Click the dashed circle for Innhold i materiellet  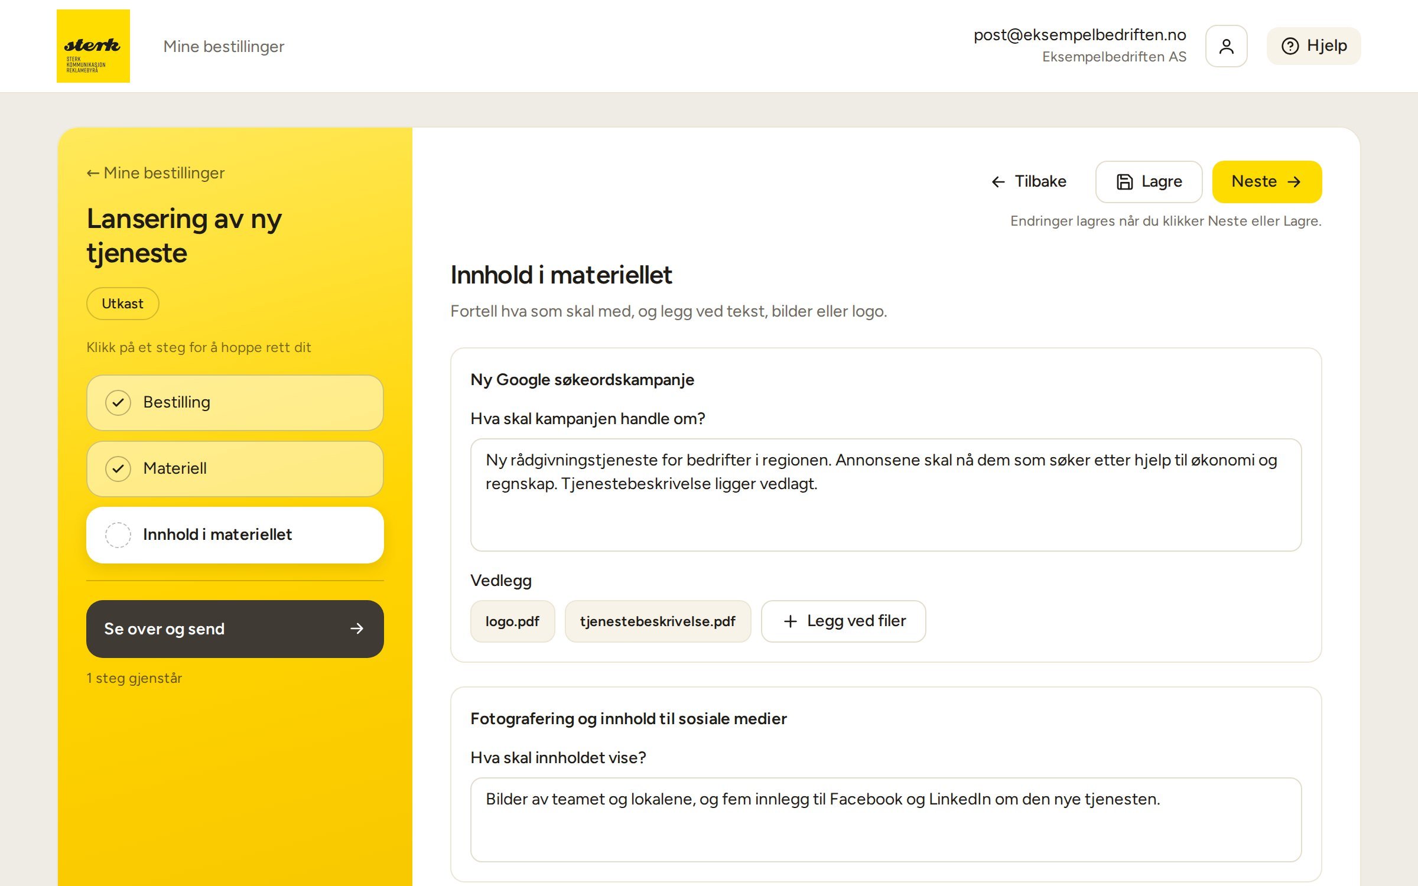pyautogui.click(x=118, y=535)
